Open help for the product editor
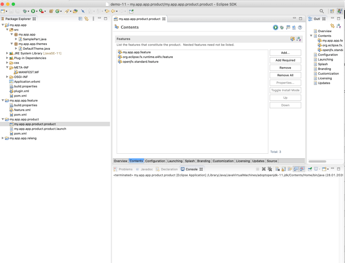 [x=300, y=27]
